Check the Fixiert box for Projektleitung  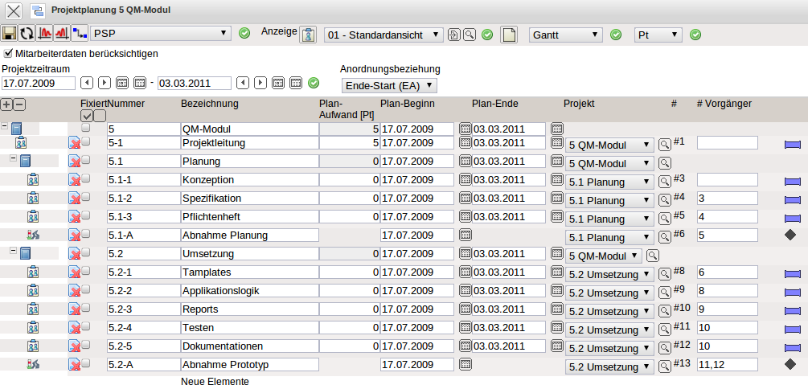(x=85, y=141)
